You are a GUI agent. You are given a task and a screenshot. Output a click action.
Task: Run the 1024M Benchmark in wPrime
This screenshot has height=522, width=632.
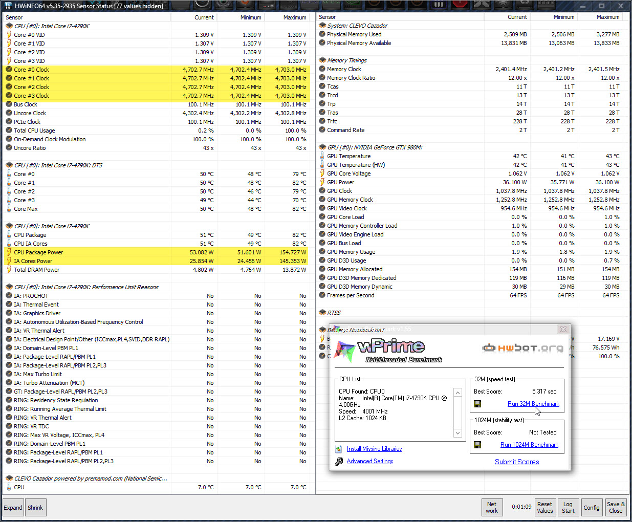[529, 445]
